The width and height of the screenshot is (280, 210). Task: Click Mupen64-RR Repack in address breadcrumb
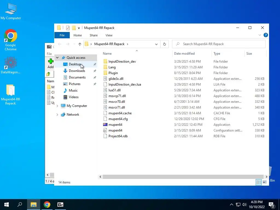click(109, 44)
